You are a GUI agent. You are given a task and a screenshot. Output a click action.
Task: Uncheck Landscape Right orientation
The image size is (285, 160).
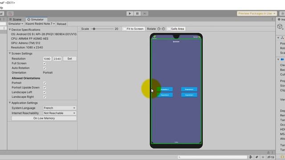pos(45,97)
